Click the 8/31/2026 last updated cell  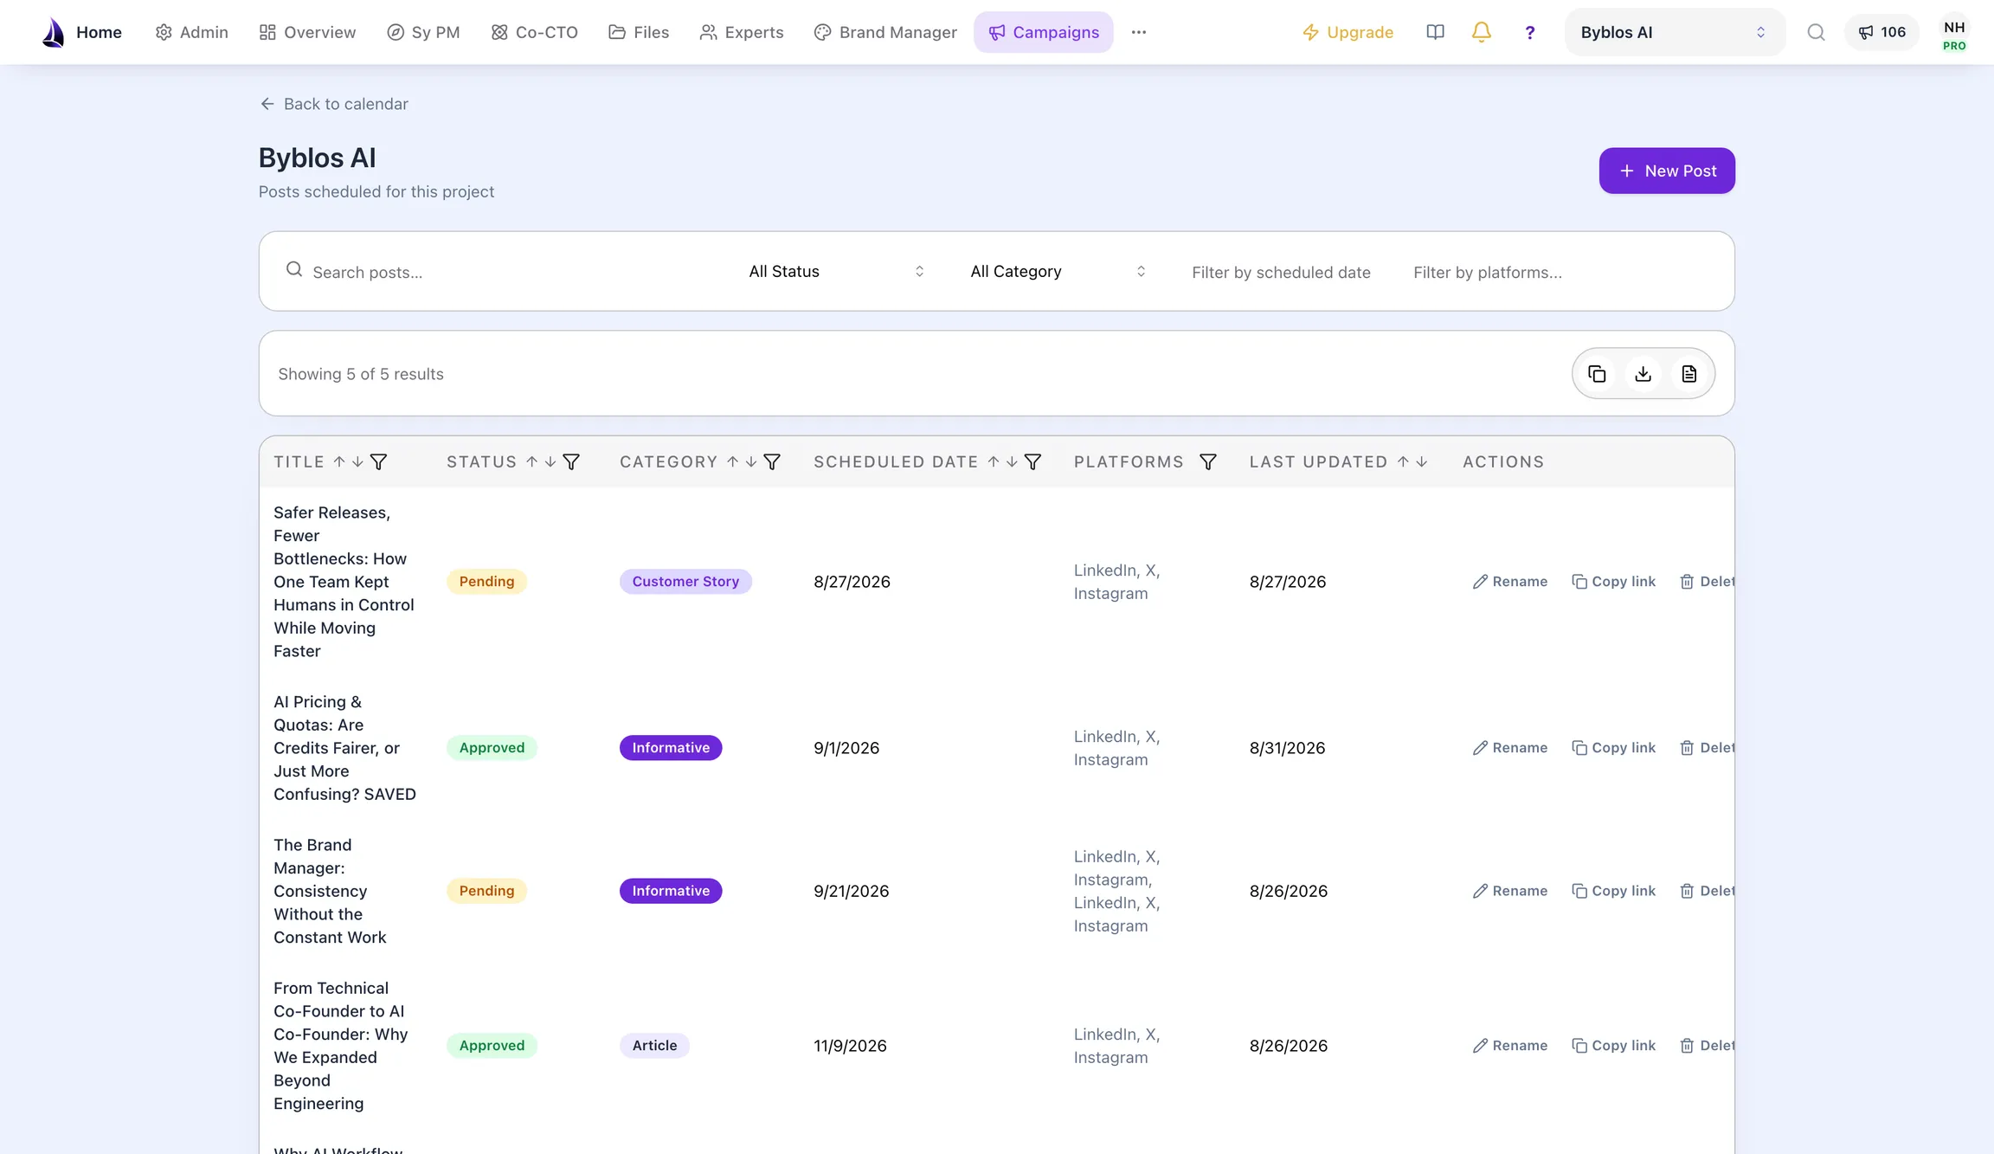click(x=1287, y=748)
